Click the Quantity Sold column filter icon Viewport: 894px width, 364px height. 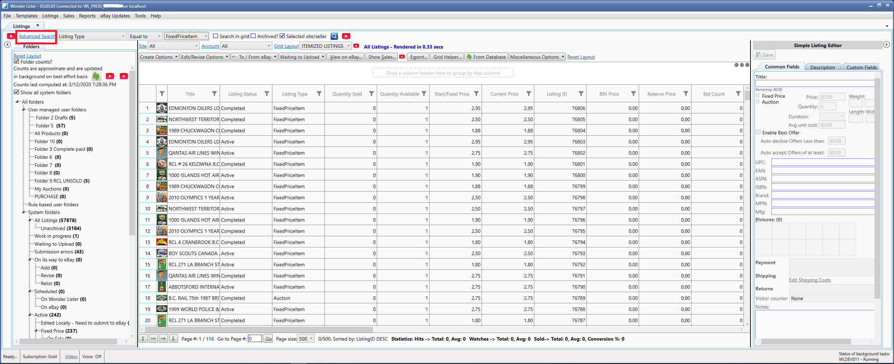pyautogui.click(x=372, y=94)
